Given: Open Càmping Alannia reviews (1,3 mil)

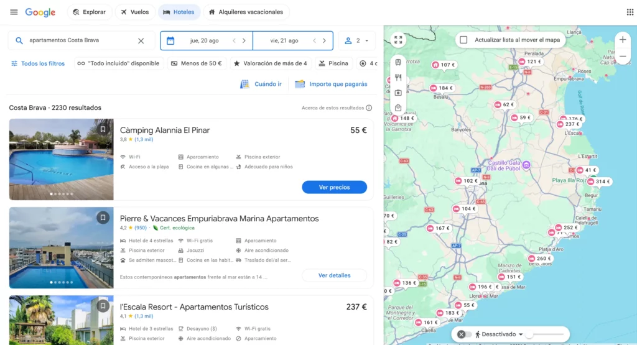Looking at the screenshot, I should click(x=144, y=140).
